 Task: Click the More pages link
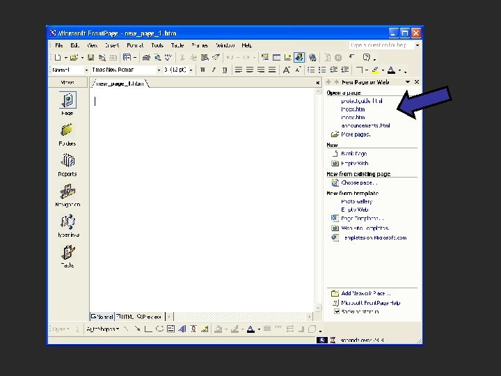click(356, 134)
